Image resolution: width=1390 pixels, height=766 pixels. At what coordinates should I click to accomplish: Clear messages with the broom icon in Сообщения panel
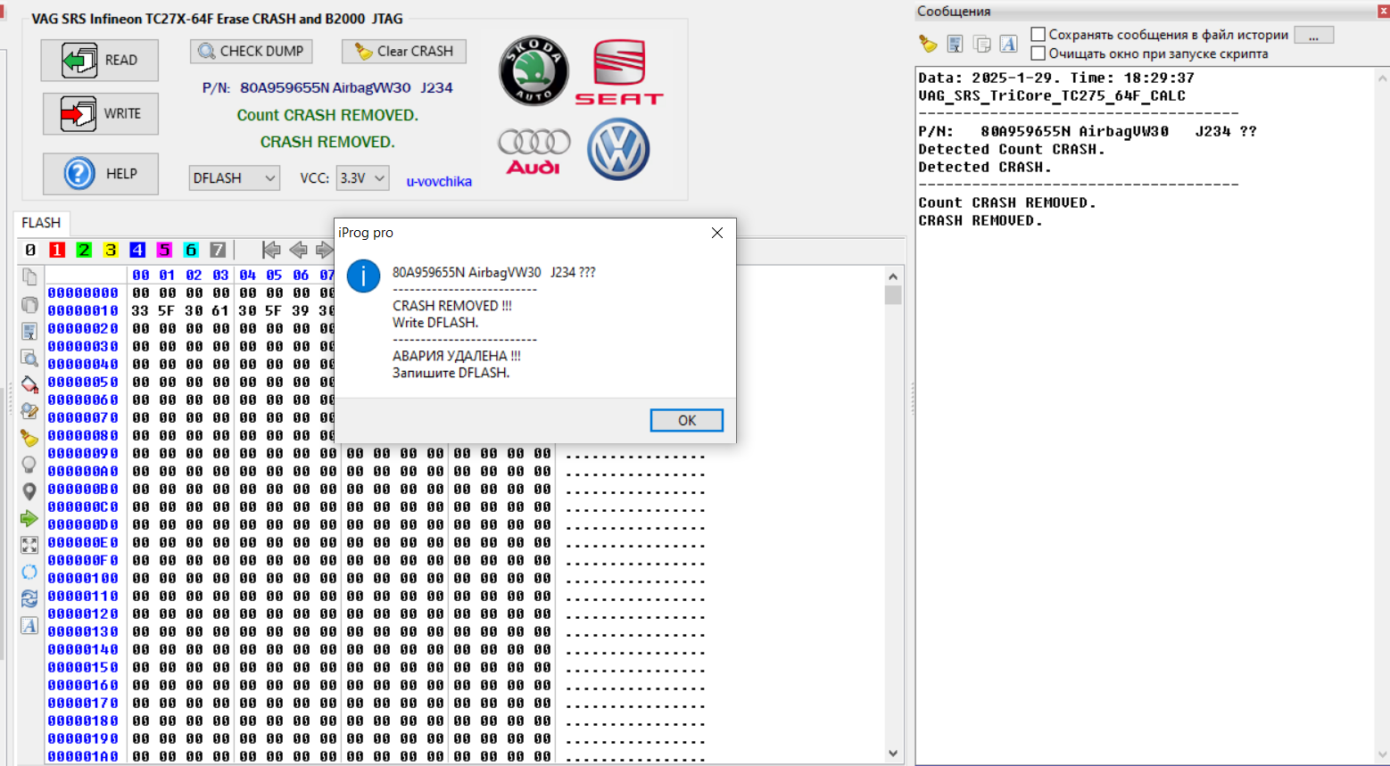pos(928,44)
